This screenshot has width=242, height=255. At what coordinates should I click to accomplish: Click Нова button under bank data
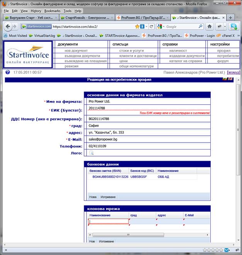93,197
